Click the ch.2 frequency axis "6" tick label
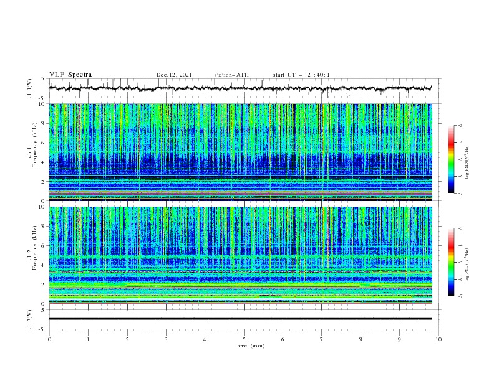 [44, 245]
